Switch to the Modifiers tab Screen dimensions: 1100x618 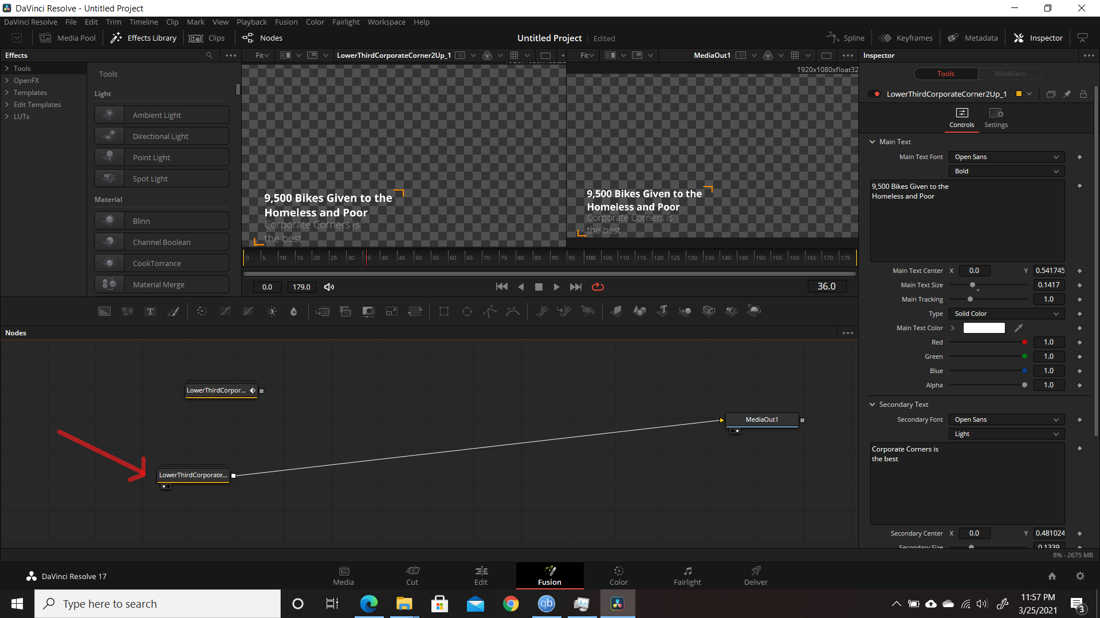[x=1009, y=74]
